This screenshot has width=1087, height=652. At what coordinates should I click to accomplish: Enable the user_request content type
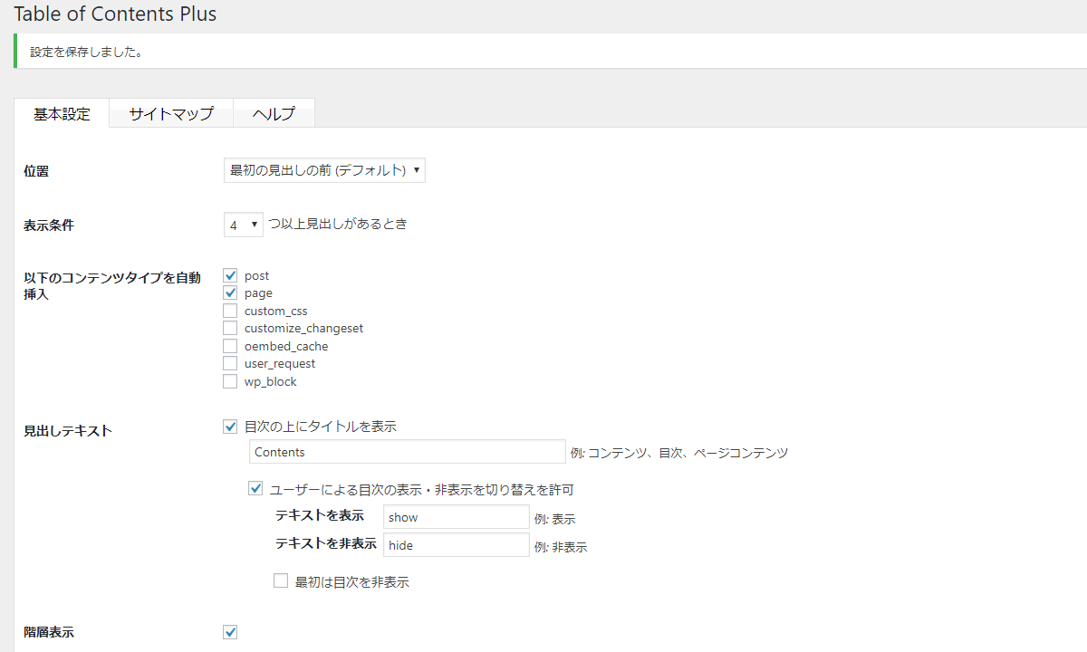pyautogui.click(x=230, y=364)
